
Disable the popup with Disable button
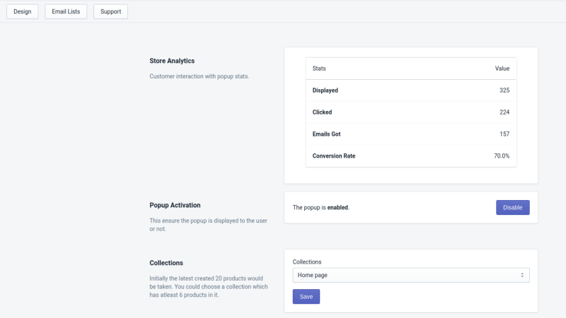tap(512, 207)
